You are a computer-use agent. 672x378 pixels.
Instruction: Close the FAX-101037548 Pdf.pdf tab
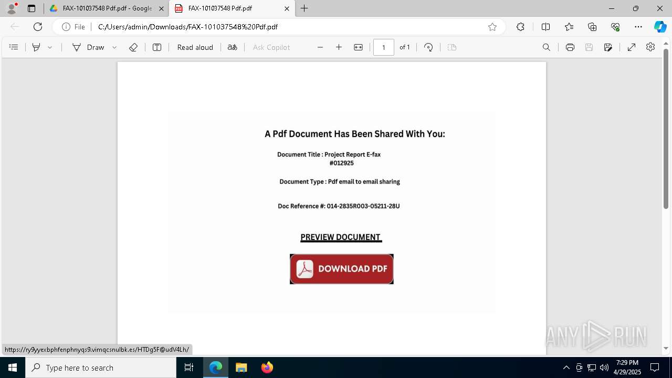[287, 8]
